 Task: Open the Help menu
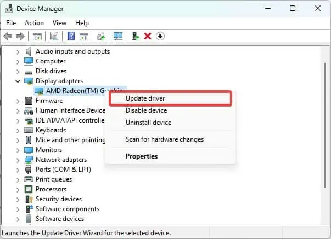(82, 23)
